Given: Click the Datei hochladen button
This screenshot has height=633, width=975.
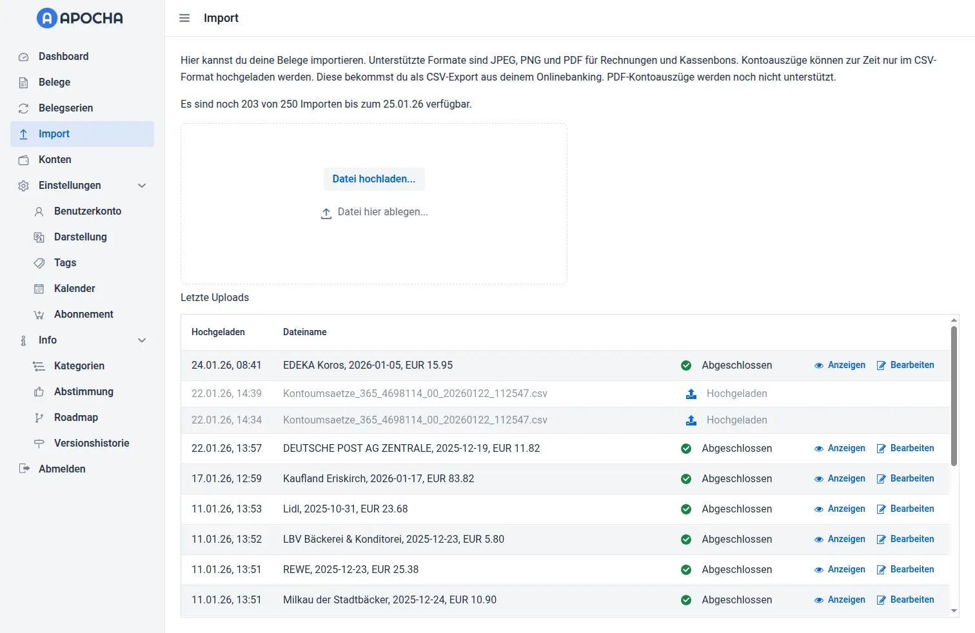Looking at the screenshot, I should tap(374, 179).
